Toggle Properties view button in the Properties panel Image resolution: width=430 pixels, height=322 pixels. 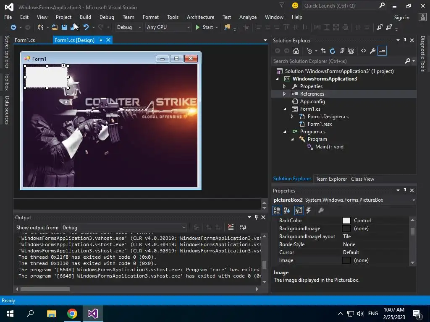pyautogui.click(x=299, y=210)
